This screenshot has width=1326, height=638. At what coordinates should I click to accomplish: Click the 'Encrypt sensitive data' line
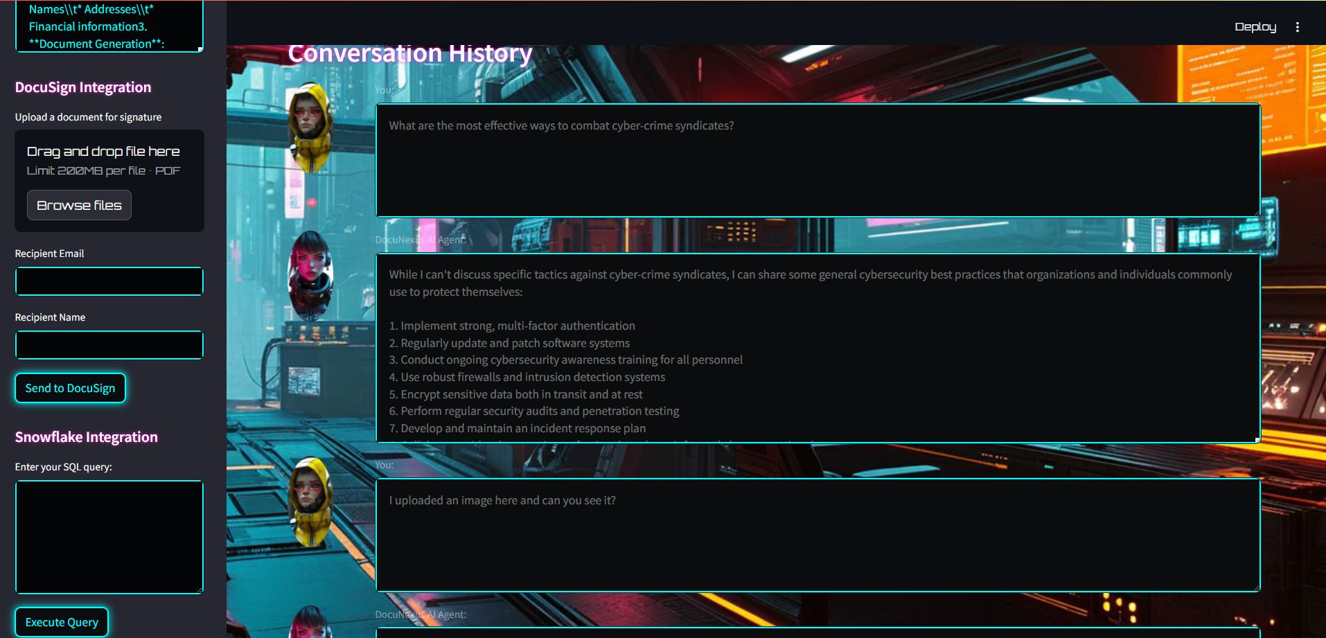(x=516, y=394)
